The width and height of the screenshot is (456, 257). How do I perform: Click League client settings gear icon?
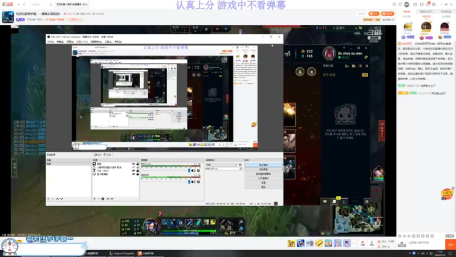tap(359, 48)
